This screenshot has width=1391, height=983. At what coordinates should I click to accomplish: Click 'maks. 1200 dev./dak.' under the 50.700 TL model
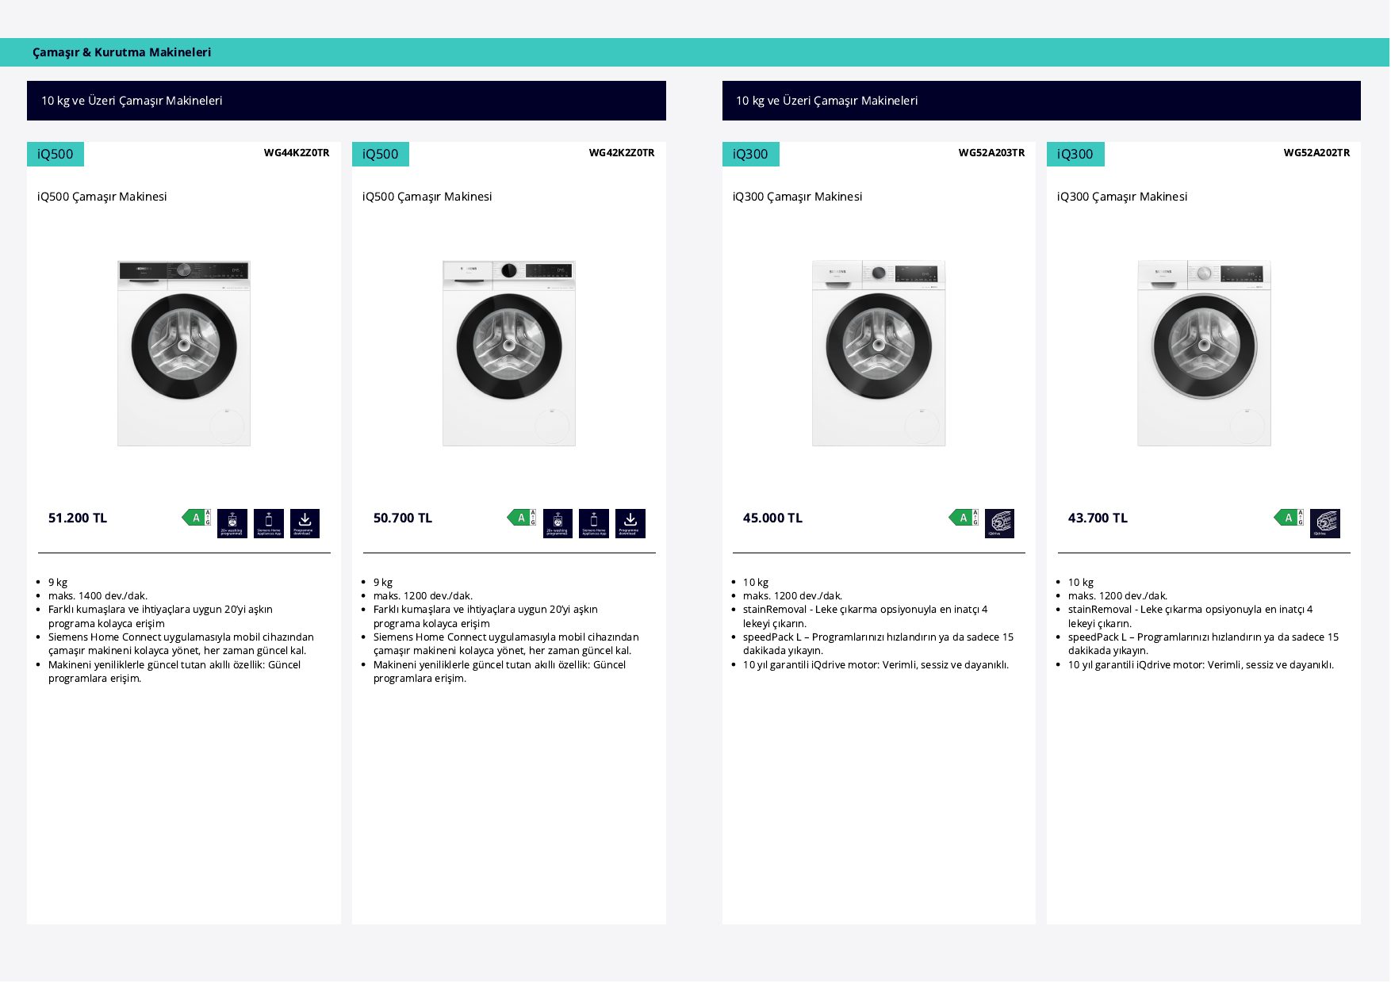(423, 596)
